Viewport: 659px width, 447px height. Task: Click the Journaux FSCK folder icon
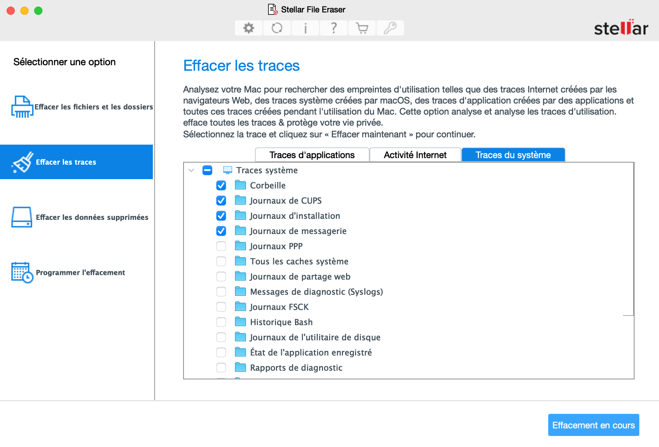click(x=240, y=307)
